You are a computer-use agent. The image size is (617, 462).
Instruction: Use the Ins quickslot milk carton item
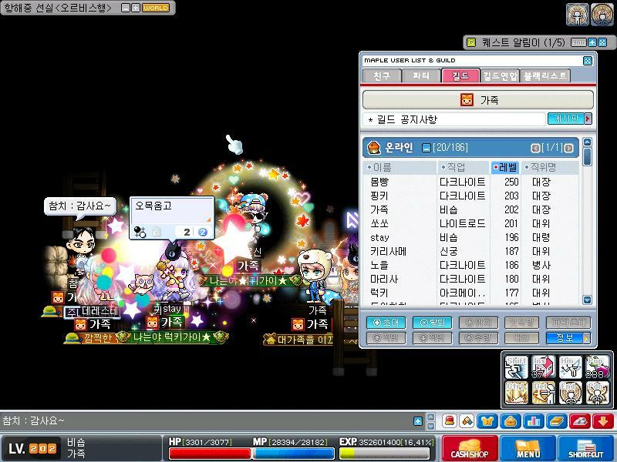pyautogui.click(x=543, y=367)
